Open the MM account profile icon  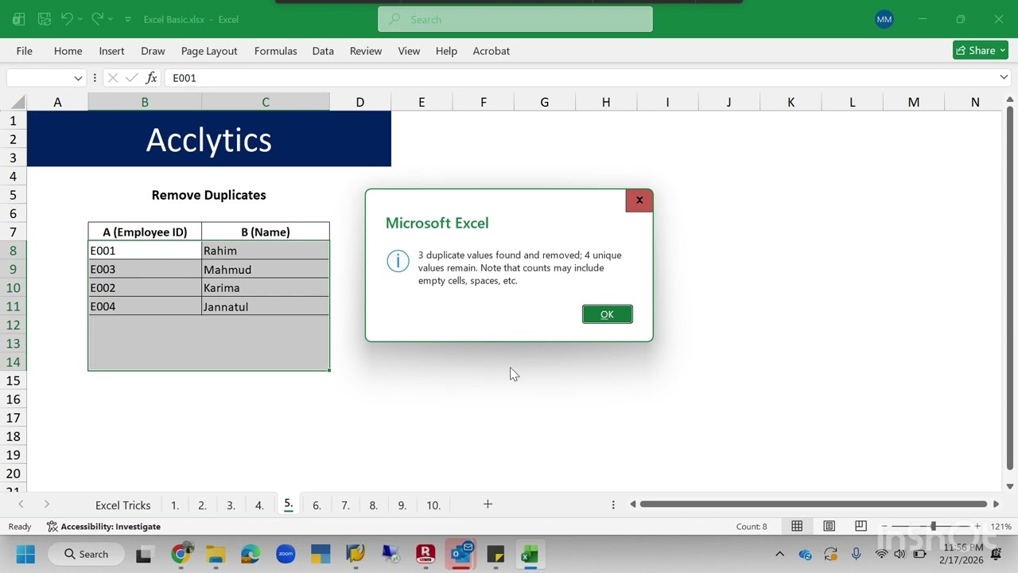pyautogui.click(x=884, y=19)
